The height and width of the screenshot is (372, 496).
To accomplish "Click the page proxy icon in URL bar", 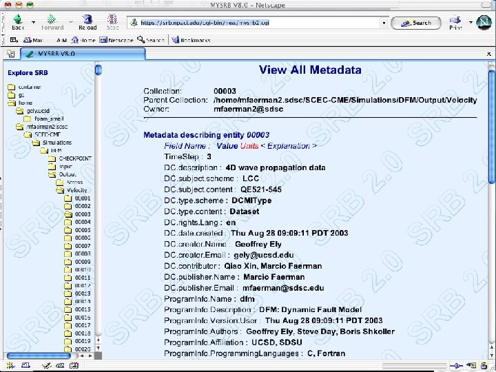I will click(x=134, y=23).
